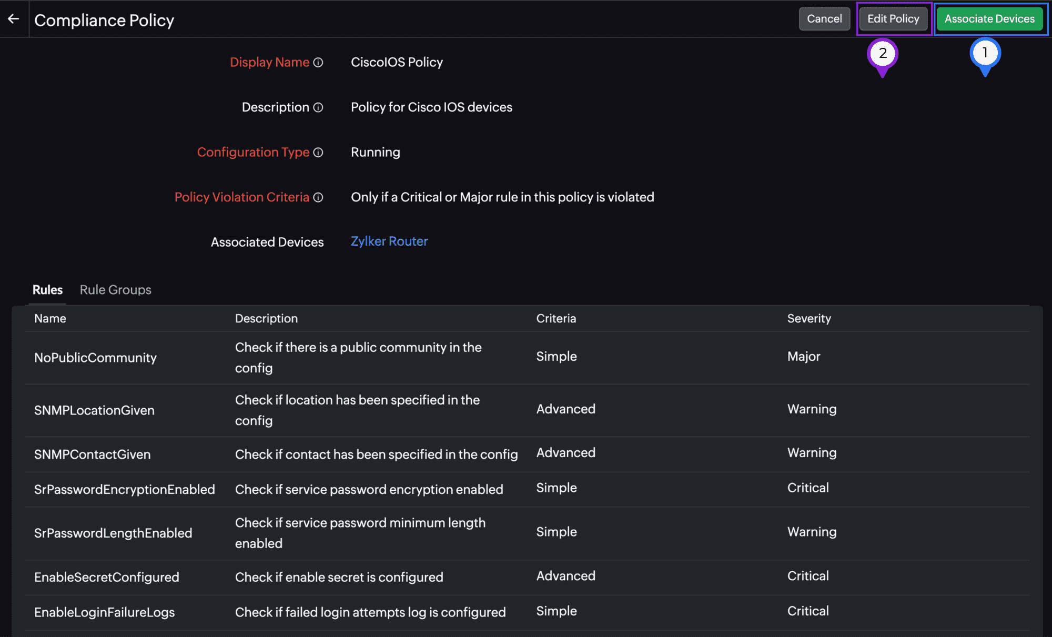Image resolution: width=1052 pixels, height=637 pixels.
Task: Open the Zylker Router device link
Action: pyautogui.click(x=389, y=241)
